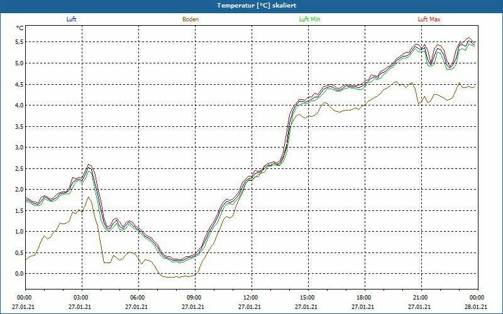Click the '03:00' time axis label

82,298
